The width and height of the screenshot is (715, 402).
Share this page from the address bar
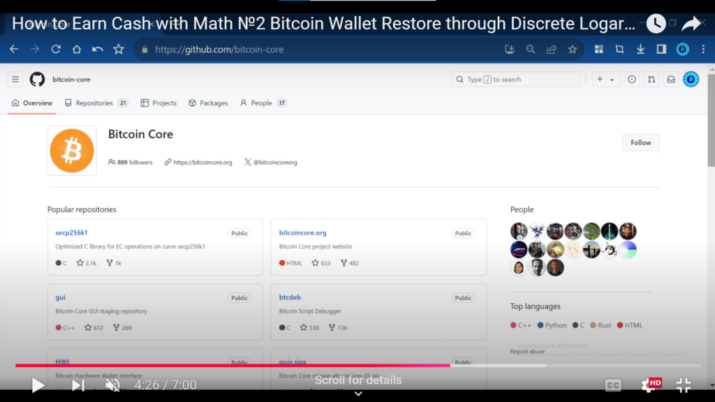coord(552,50)
